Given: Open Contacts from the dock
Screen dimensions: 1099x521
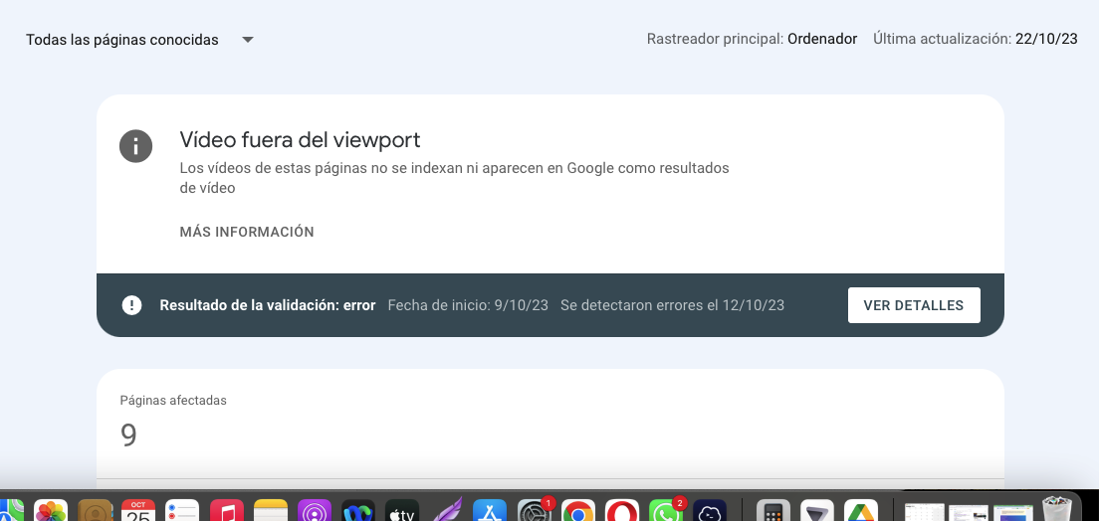Looking at the screenshot, I should [x=95, y=510].
